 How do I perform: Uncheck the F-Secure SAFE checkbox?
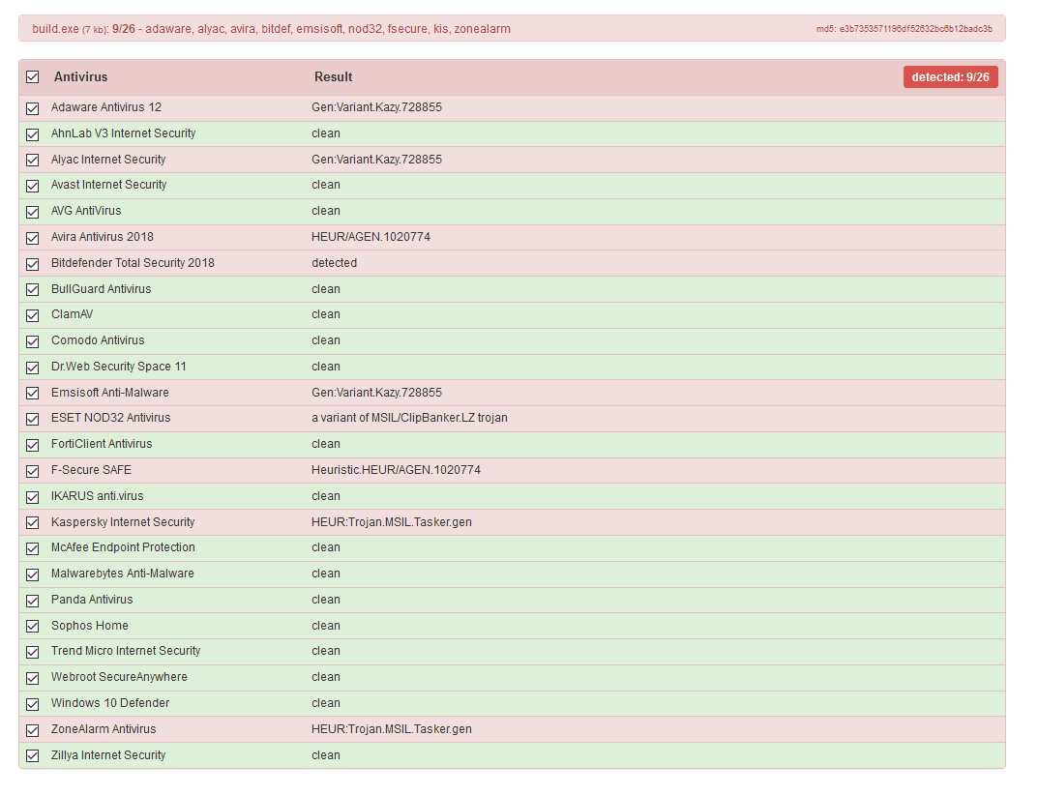coord(33,471)
